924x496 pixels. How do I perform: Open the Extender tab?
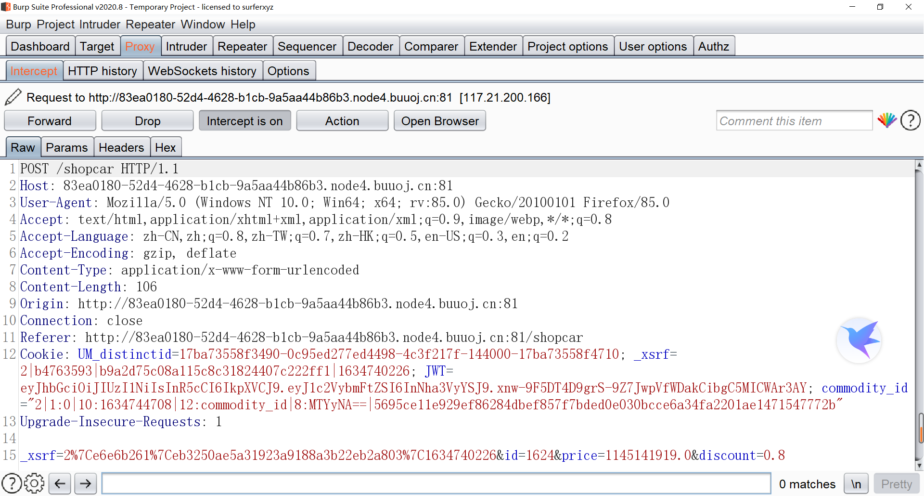493,46
